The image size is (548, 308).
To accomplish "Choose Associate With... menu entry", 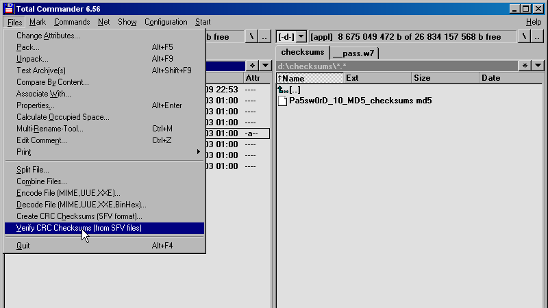I will tap(105, 94).
